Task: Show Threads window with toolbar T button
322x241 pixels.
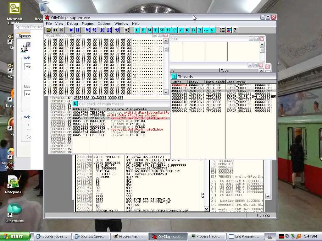Action: pyautogui.click(x=156, y=30)
